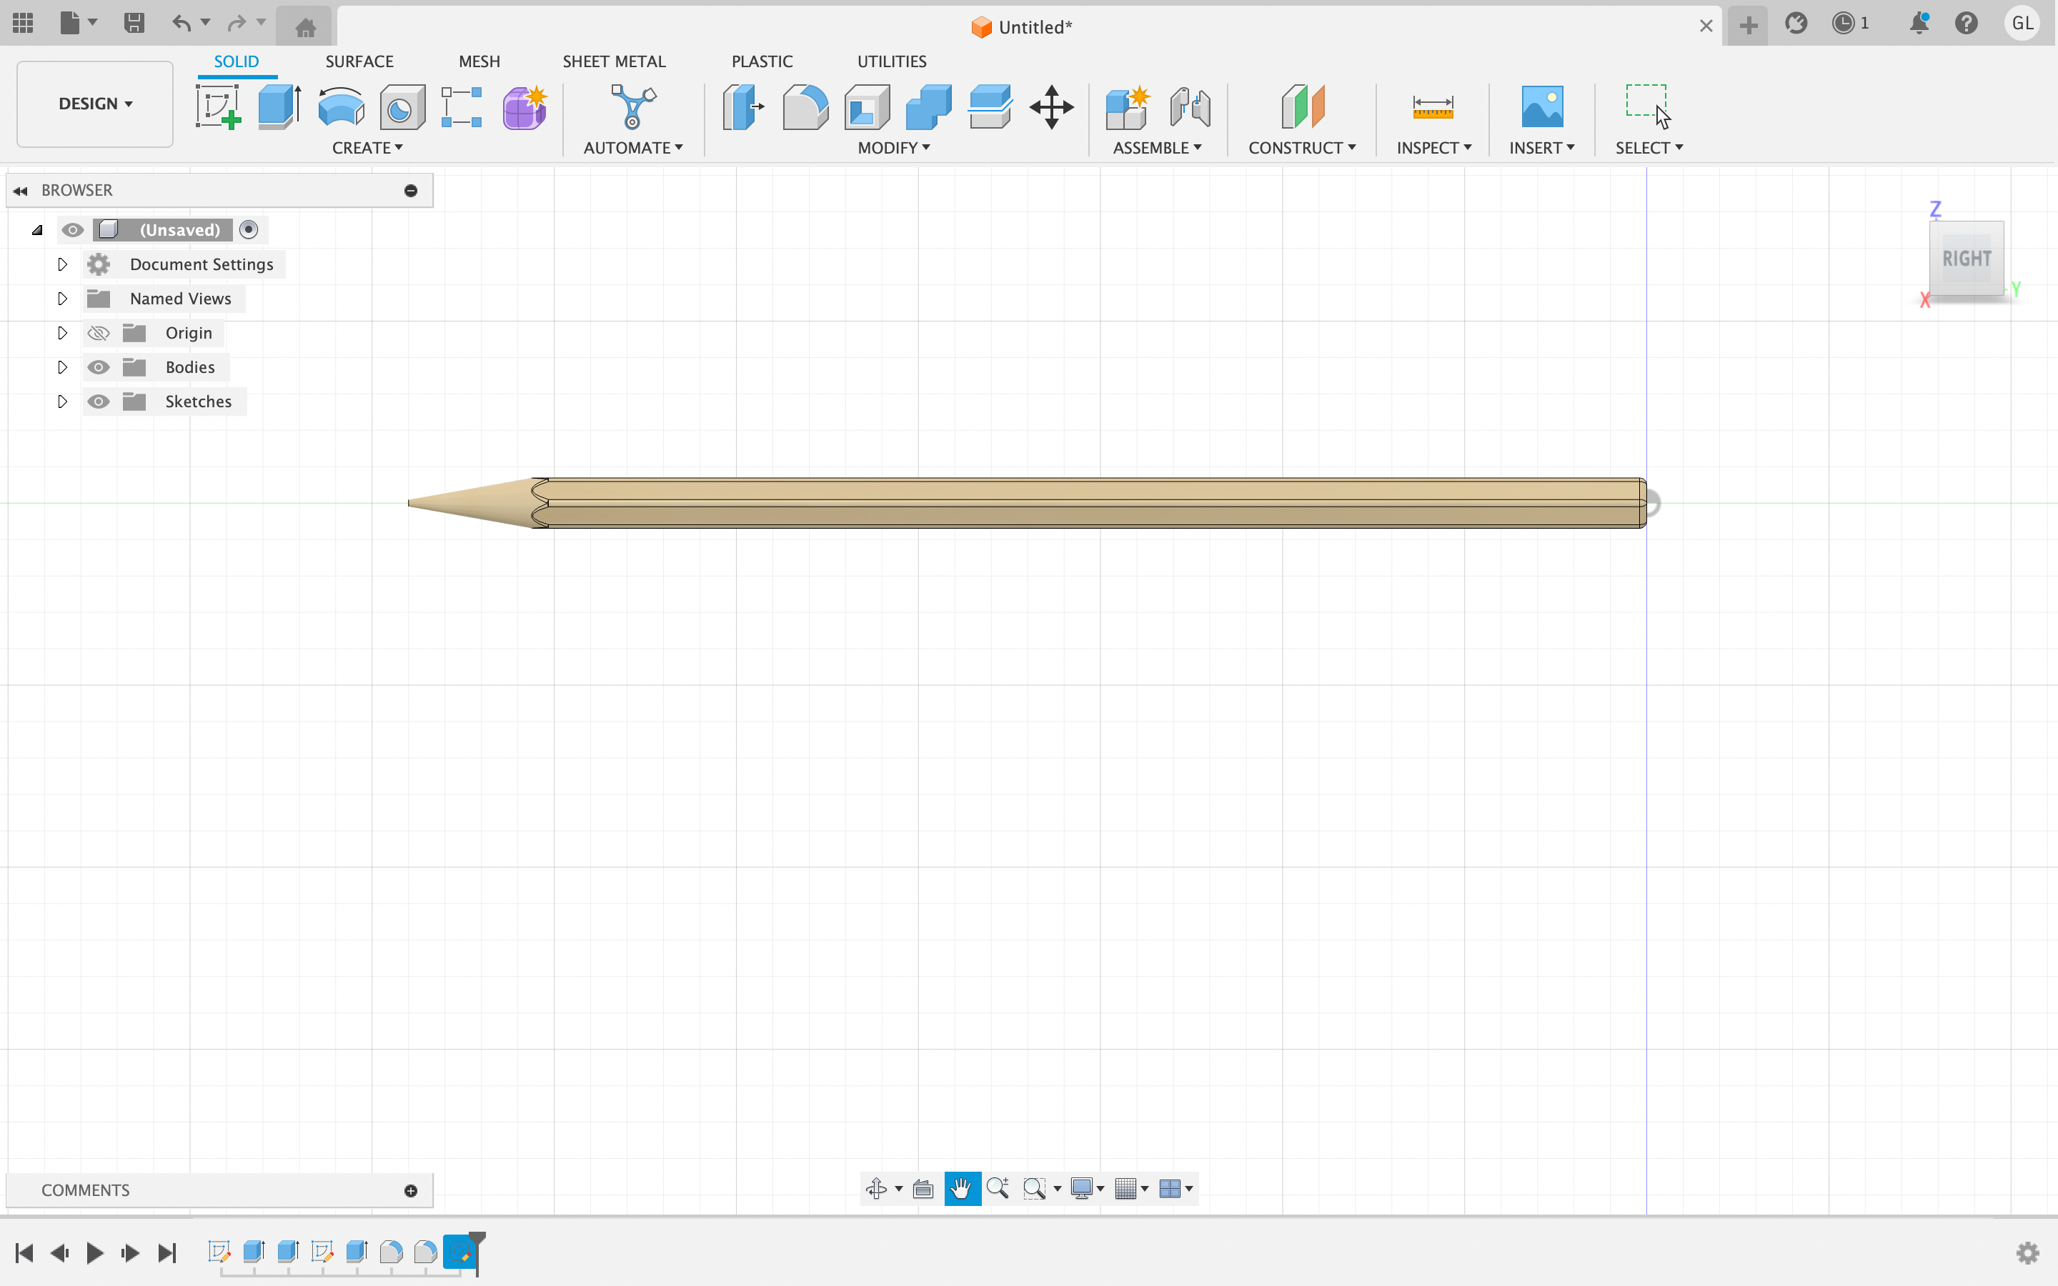Select the Measure tool under Inspect
The width and height of the screenshot is (2058, 1286).
tap(1432, 107)
